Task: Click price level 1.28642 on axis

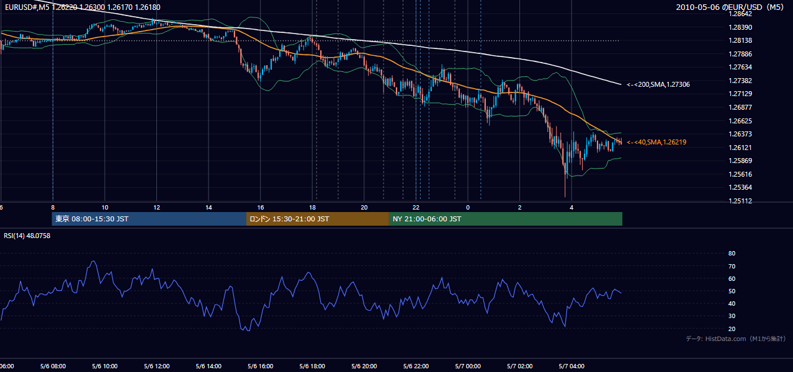Action: (740, 14)
